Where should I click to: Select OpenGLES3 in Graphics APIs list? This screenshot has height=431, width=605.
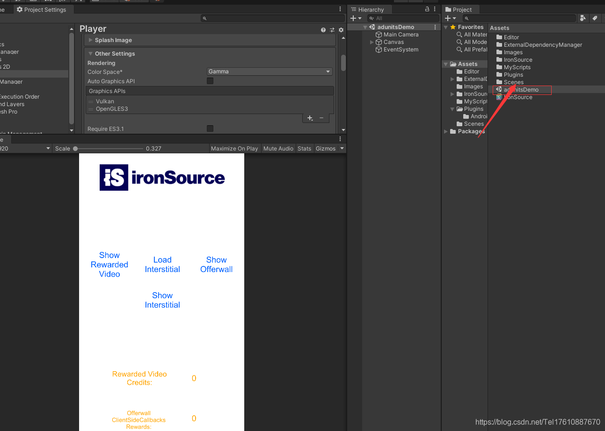[210, 109]
